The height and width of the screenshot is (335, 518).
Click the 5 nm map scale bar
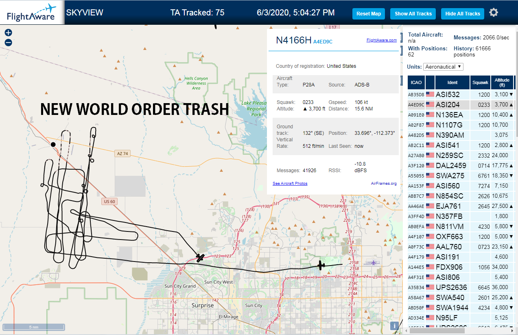tap(34, 326)
